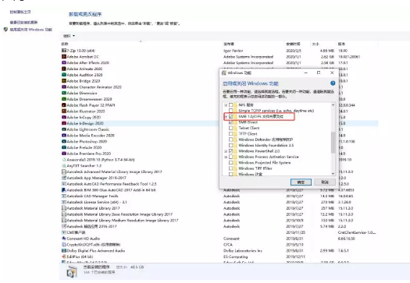Open help in Windows 功能 dialog

point(333,83)
